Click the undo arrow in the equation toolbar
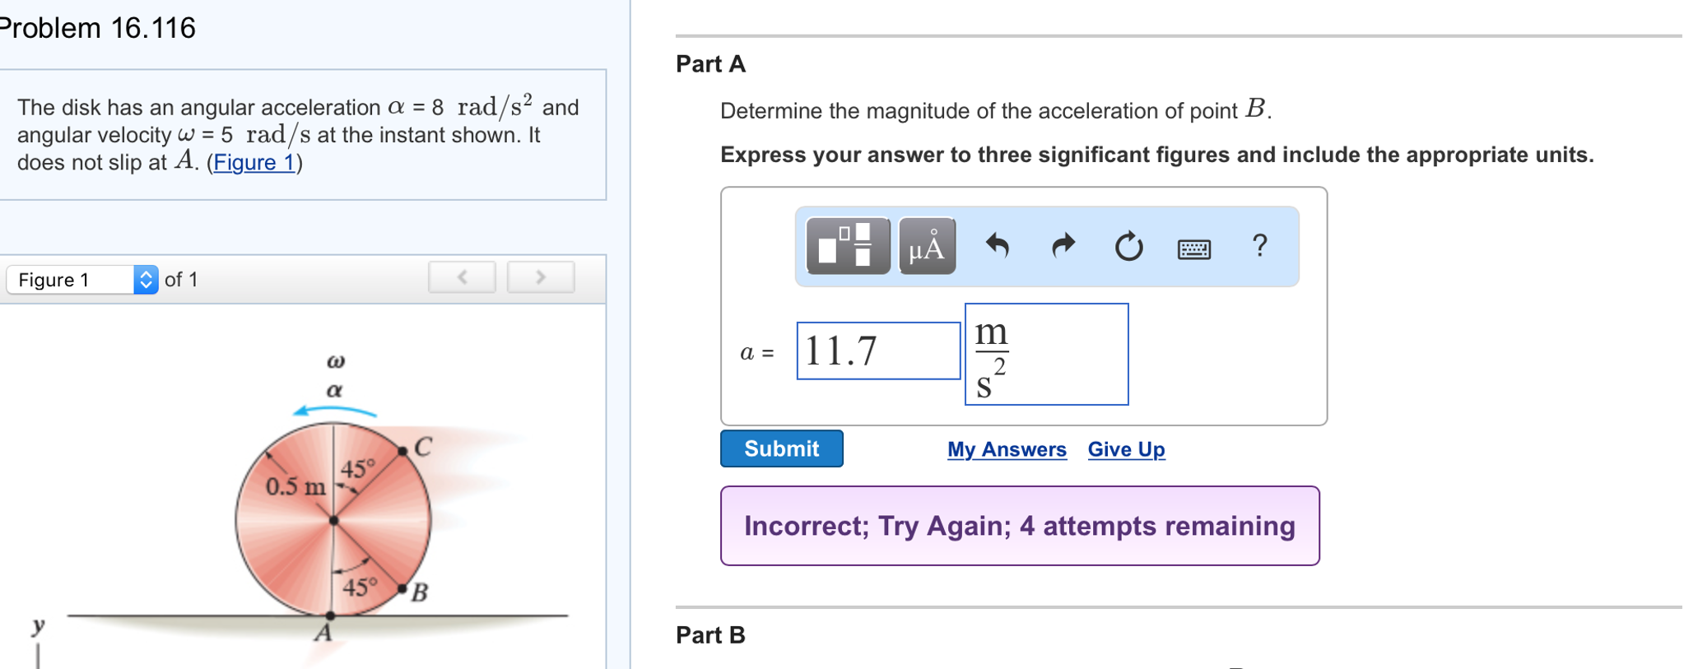 (x=998, y=245)
